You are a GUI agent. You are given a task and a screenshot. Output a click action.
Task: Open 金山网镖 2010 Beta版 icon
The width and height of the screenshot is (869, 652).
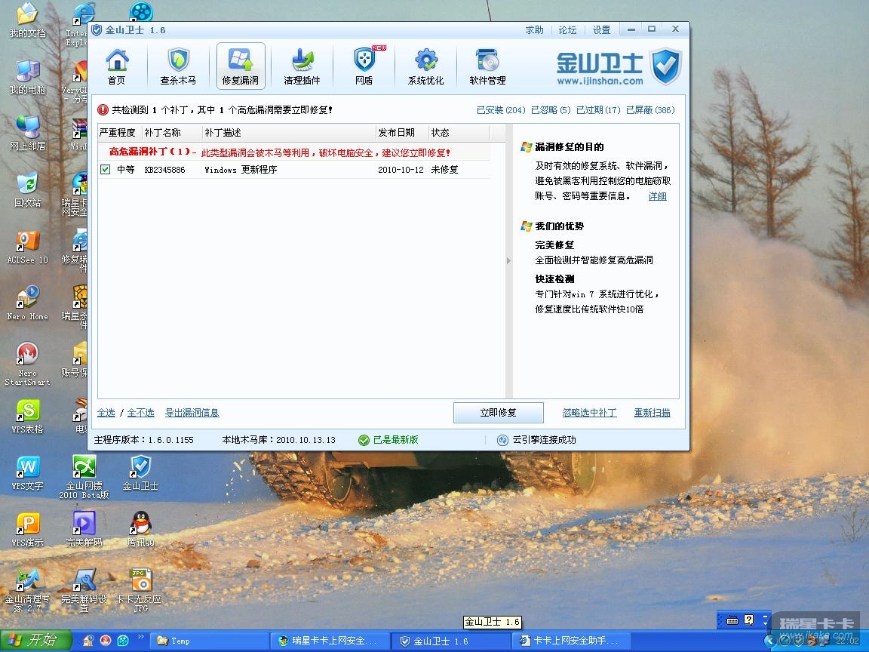[84, 477]
